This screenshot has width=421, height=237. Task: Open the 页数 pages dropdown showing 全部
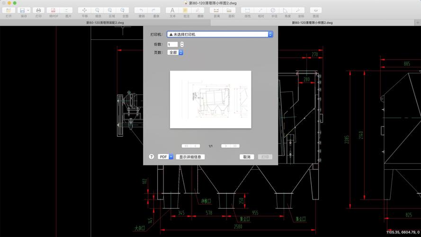175,53
